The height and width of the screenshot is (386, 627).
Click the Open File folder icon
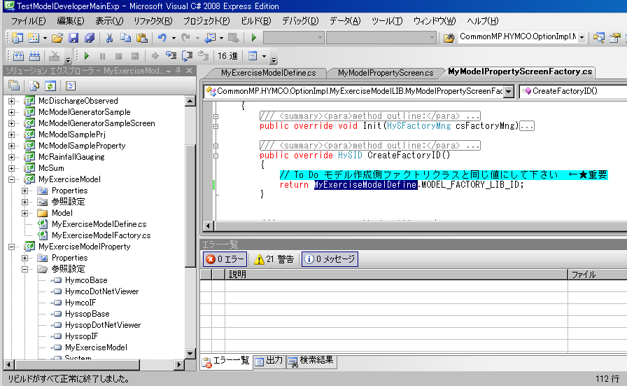pos(57,38)
